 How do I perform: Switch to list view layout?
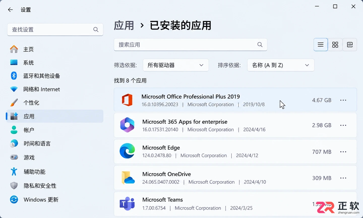tap(321, 45)
